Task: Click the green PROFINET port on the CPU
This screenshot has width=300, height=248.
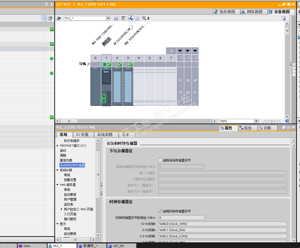Action: [x=104, y=98]
